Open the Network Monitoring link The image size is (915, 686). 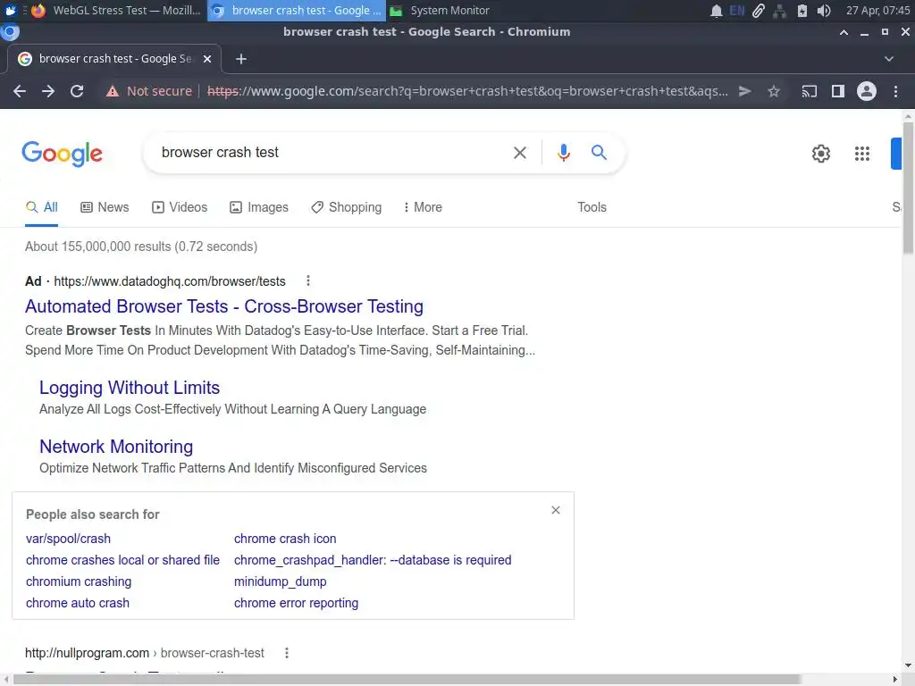116,447
